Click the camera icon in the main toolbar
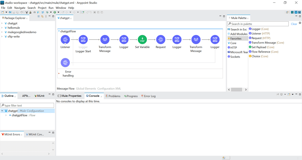 [x=34, y=12]
